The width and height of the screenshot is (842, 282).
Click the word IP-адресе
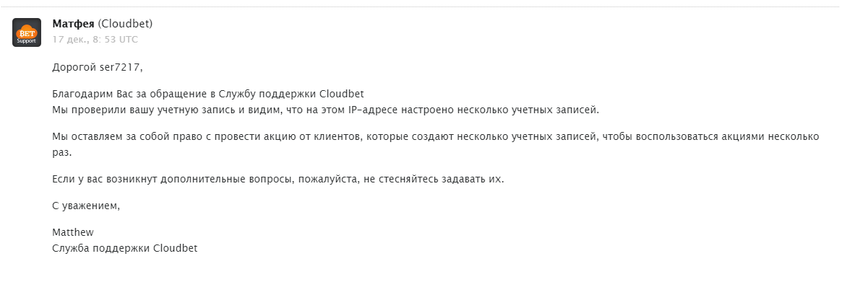coord(392,110)
